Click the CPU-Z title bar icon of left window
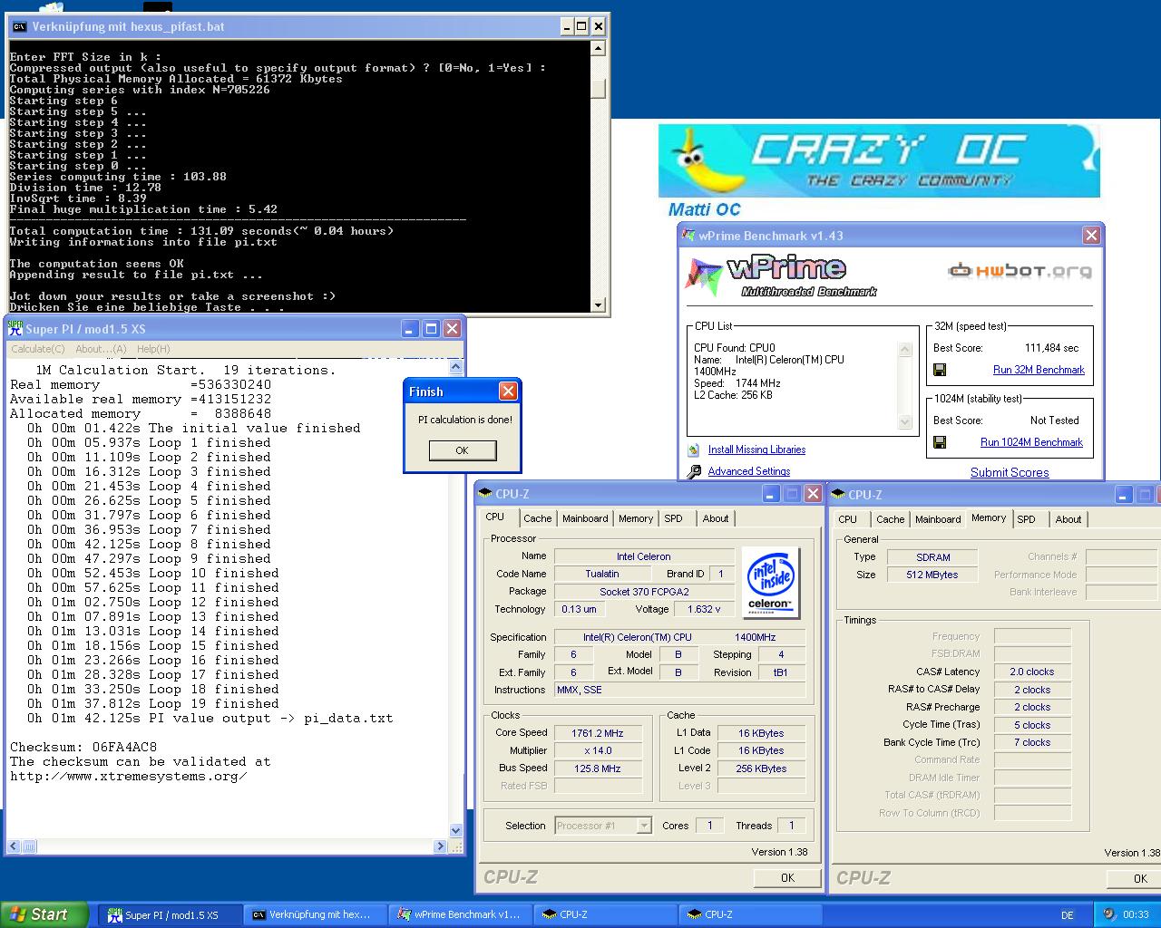Viewport: 1161px width, 928px height. [485, 494]
